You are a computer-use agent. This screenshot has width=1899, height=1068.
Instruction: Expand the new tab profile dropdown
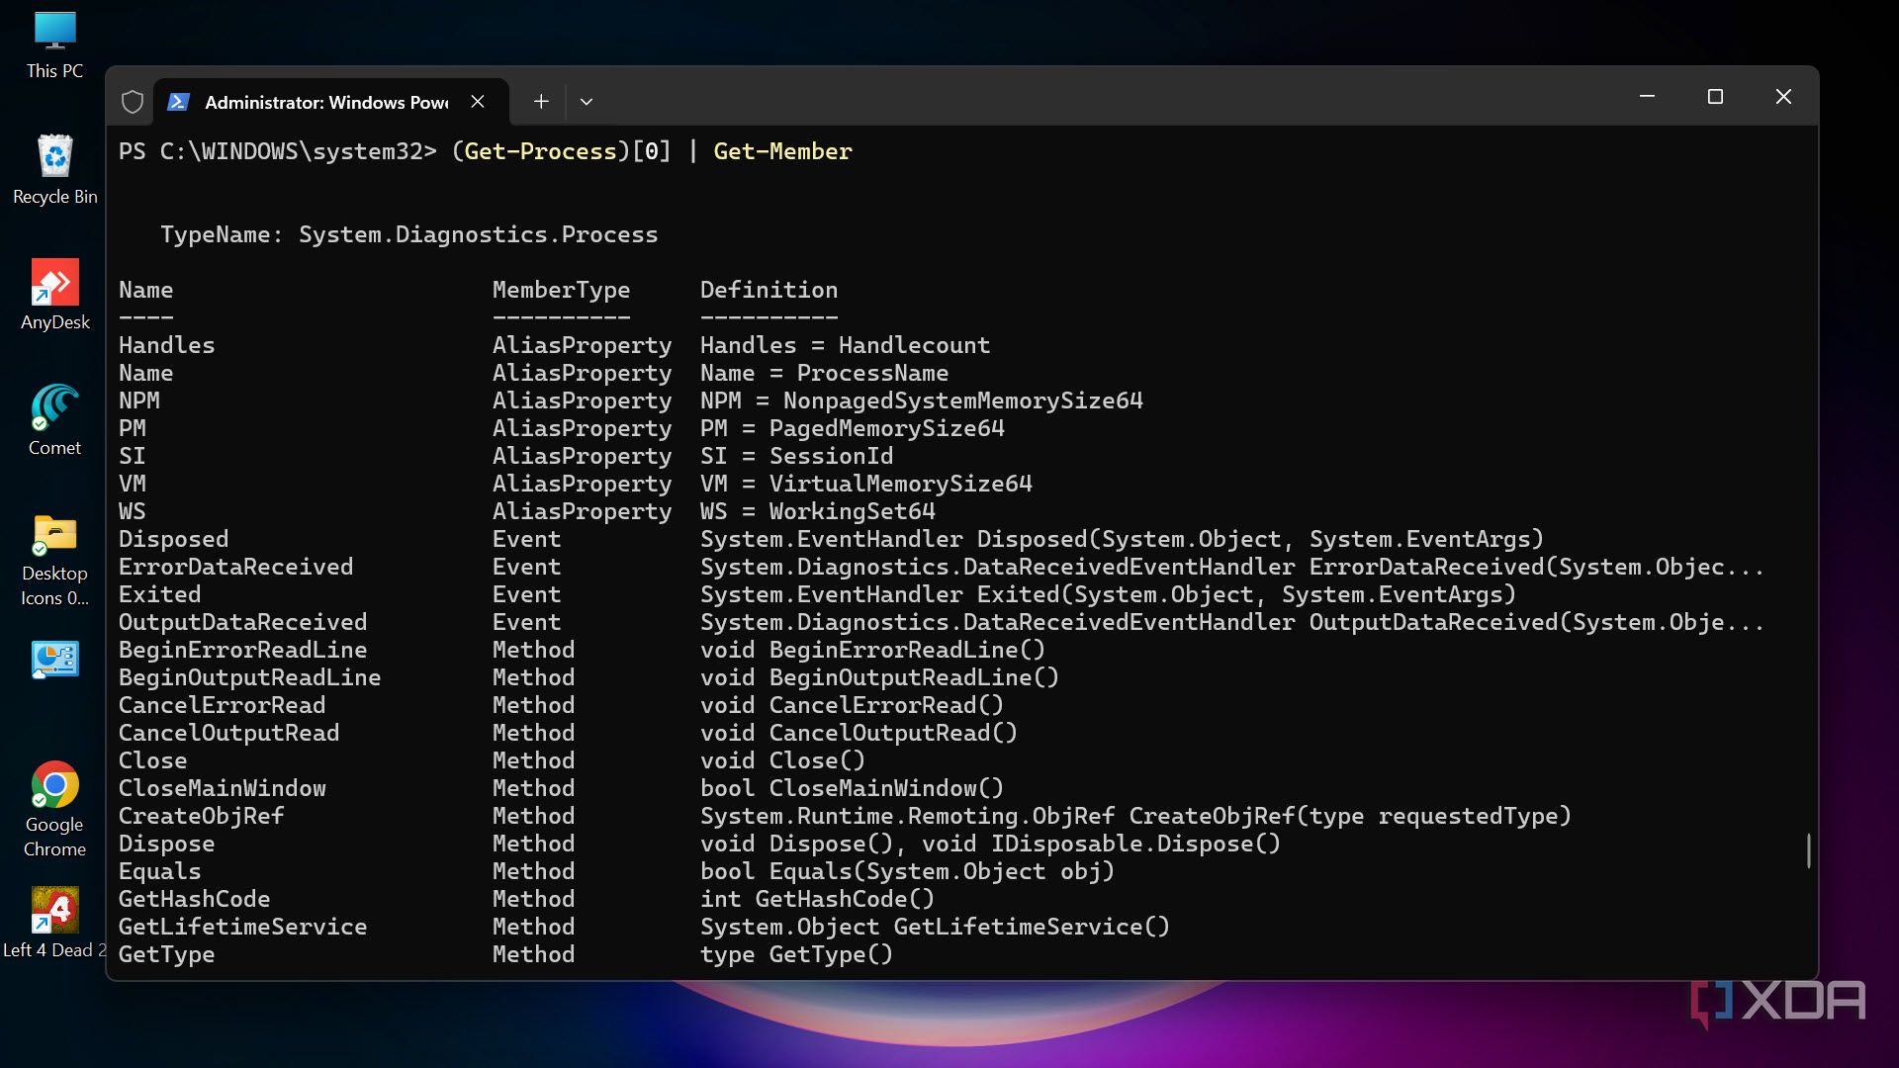tap(587, 102)
